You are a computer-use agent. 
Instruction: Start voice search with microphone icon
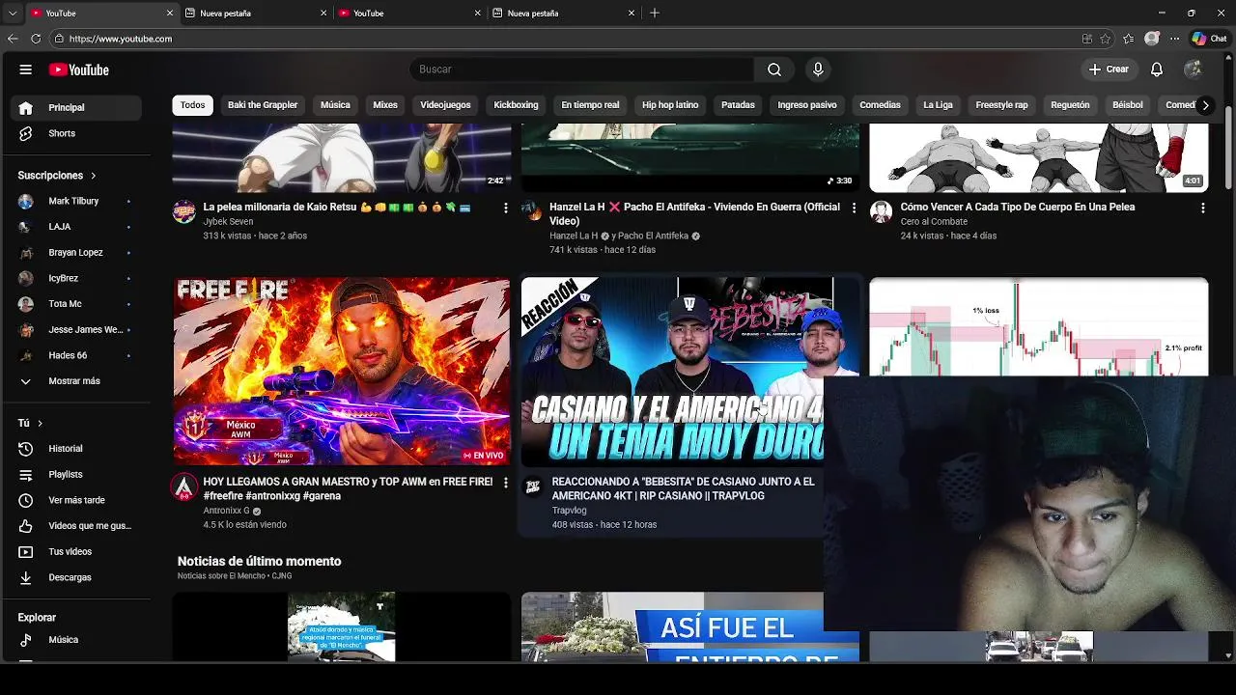[818, 69]
